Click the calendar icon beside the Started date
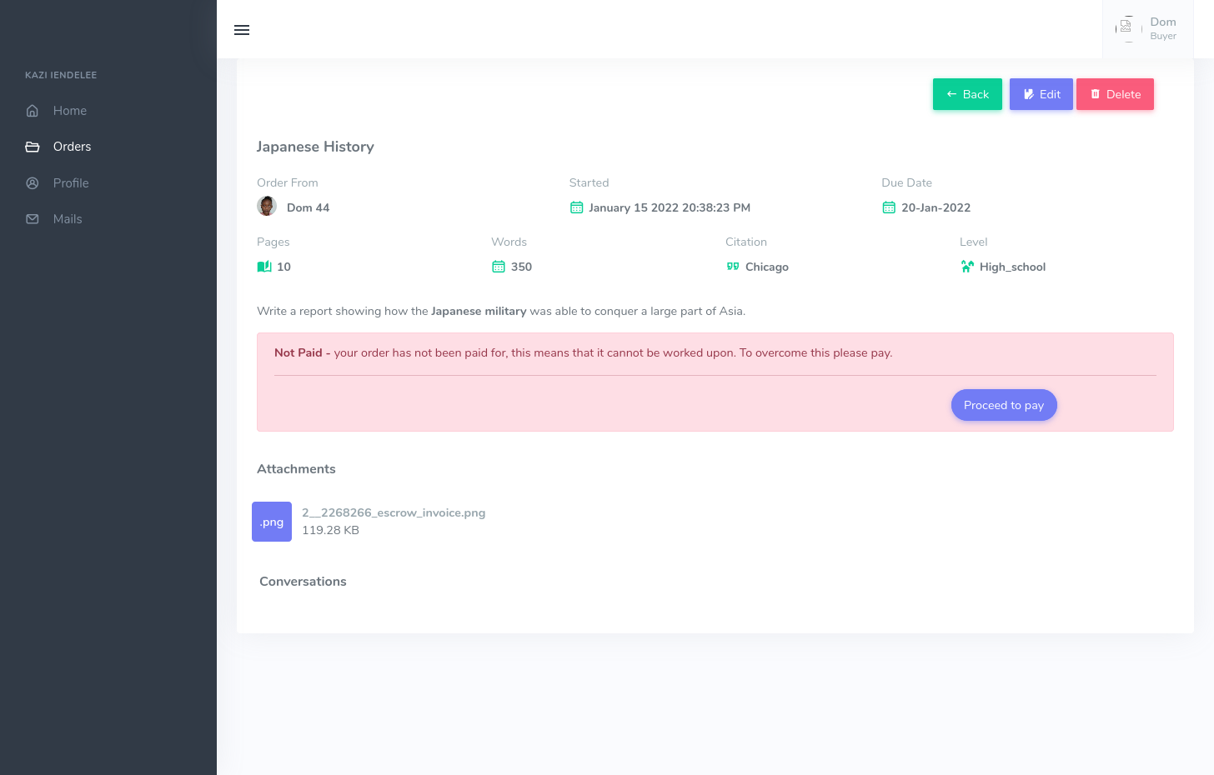 click(x=576, y=207)
